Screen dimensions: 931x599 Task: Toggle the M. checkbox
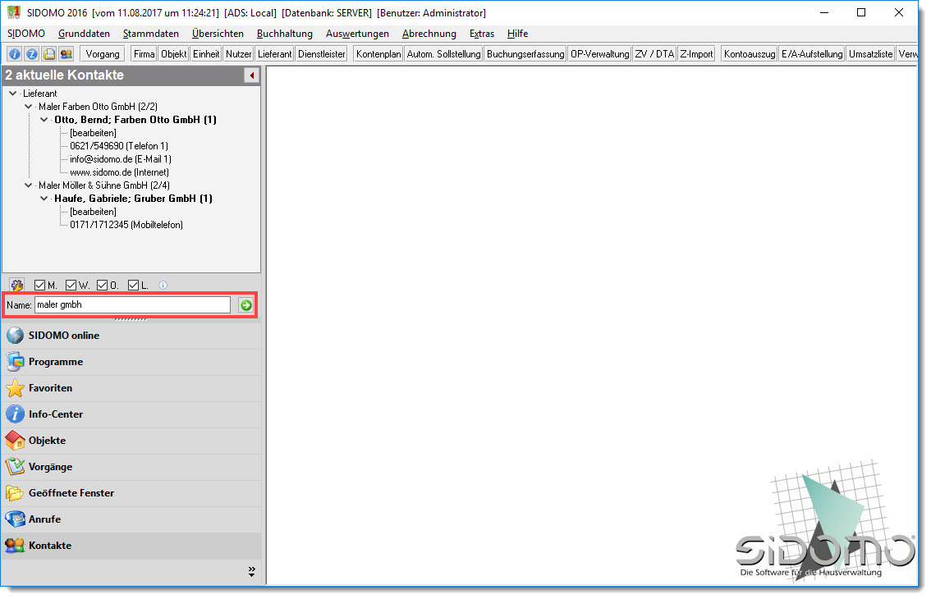point(39,286)
